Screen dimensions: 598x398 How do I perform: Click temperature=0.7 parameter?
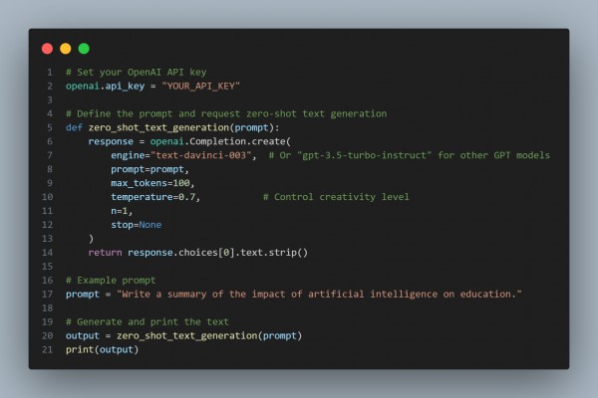(x=152, y=197)
